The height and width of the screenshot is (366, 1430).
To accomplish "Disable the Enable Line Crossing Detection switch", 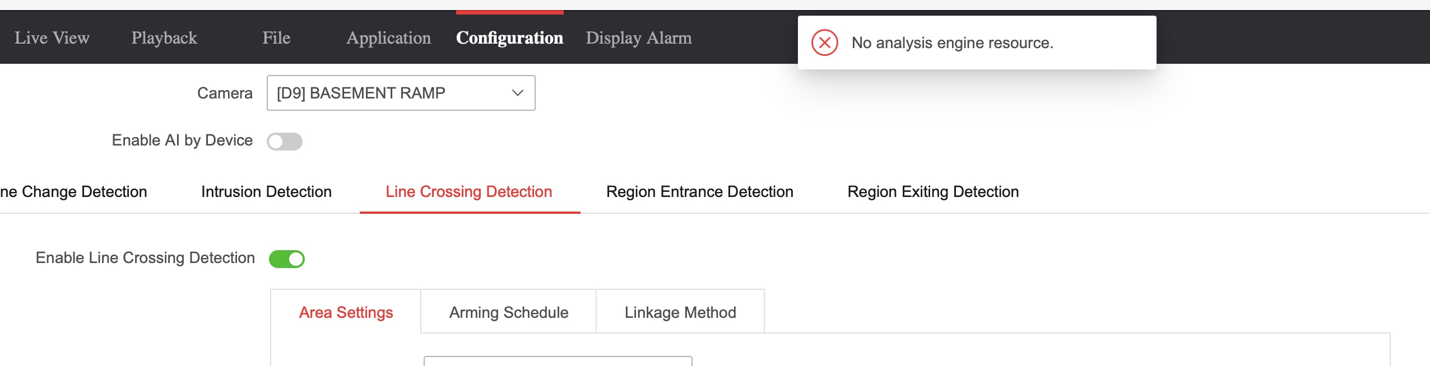I will pyautogui.click(x=287, y=259).
